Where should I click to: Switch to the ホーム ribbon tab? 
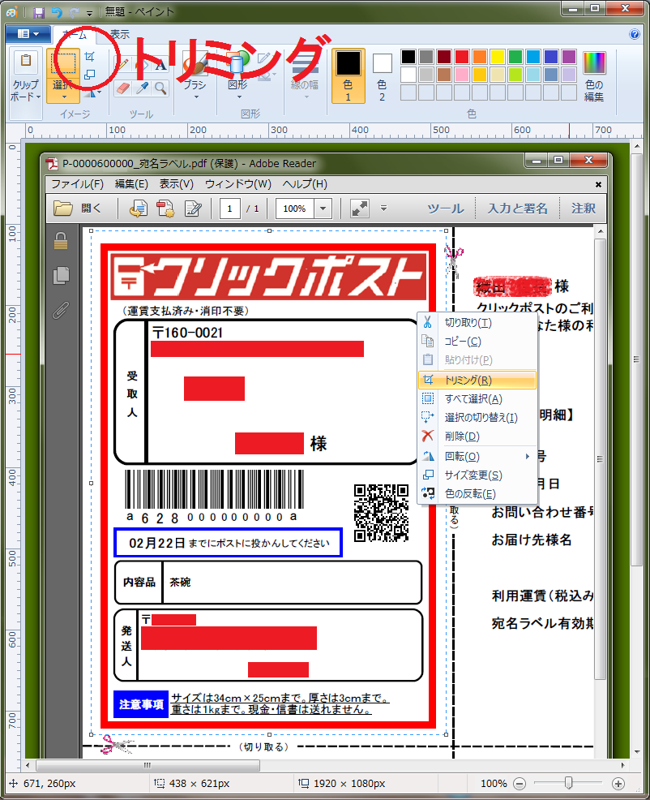point(75,34)
